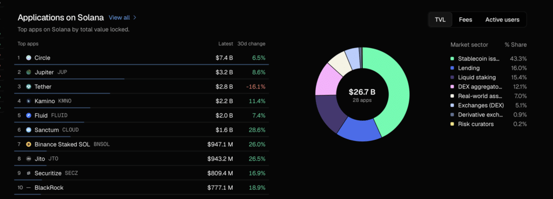
Task: Click the BlackRock logo icon
Action: tap(29, 188)
